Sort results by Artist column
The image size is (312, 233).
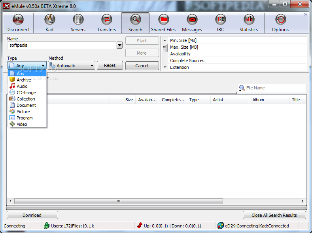tap(231, 100)
